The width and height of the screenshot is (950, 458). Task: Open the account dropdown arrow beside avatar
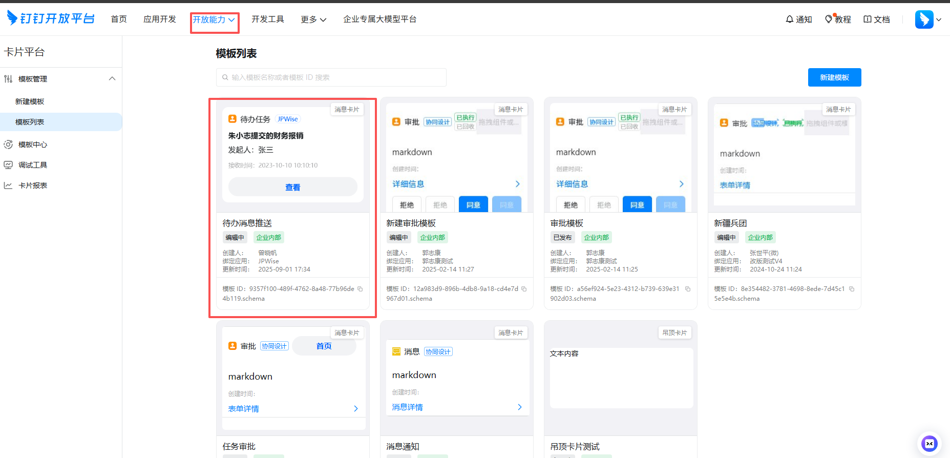(939, 19)
